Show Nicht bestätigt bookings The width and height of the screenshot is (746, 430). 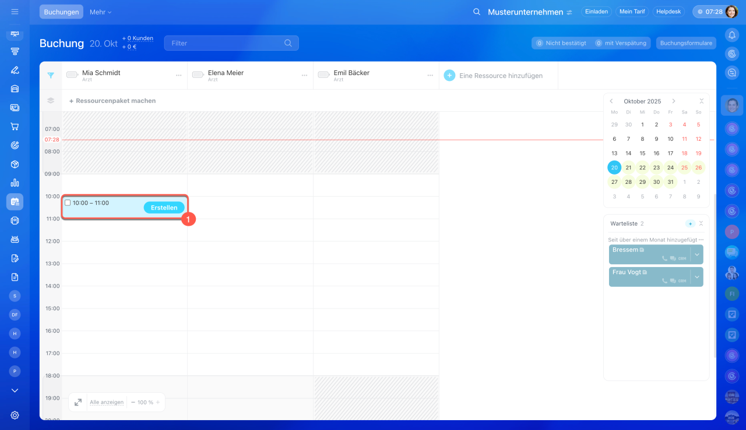coord(561,43)
